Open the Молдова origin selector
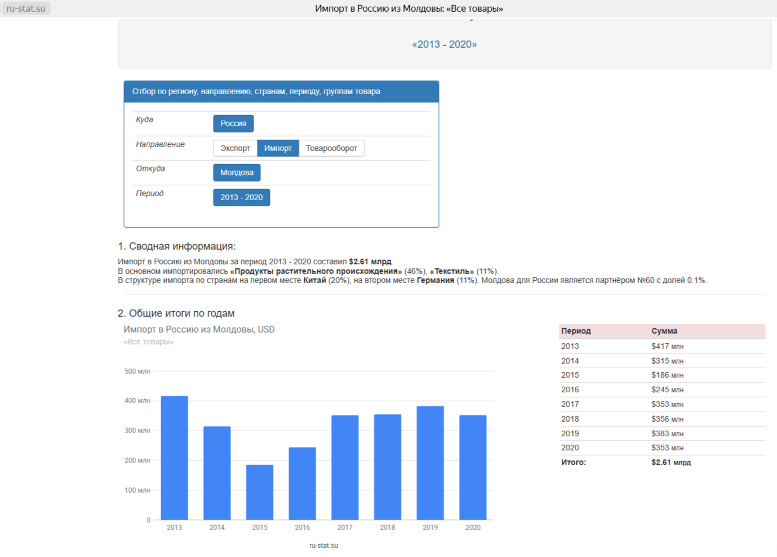The image size is (777, 557). pos(237,173)
